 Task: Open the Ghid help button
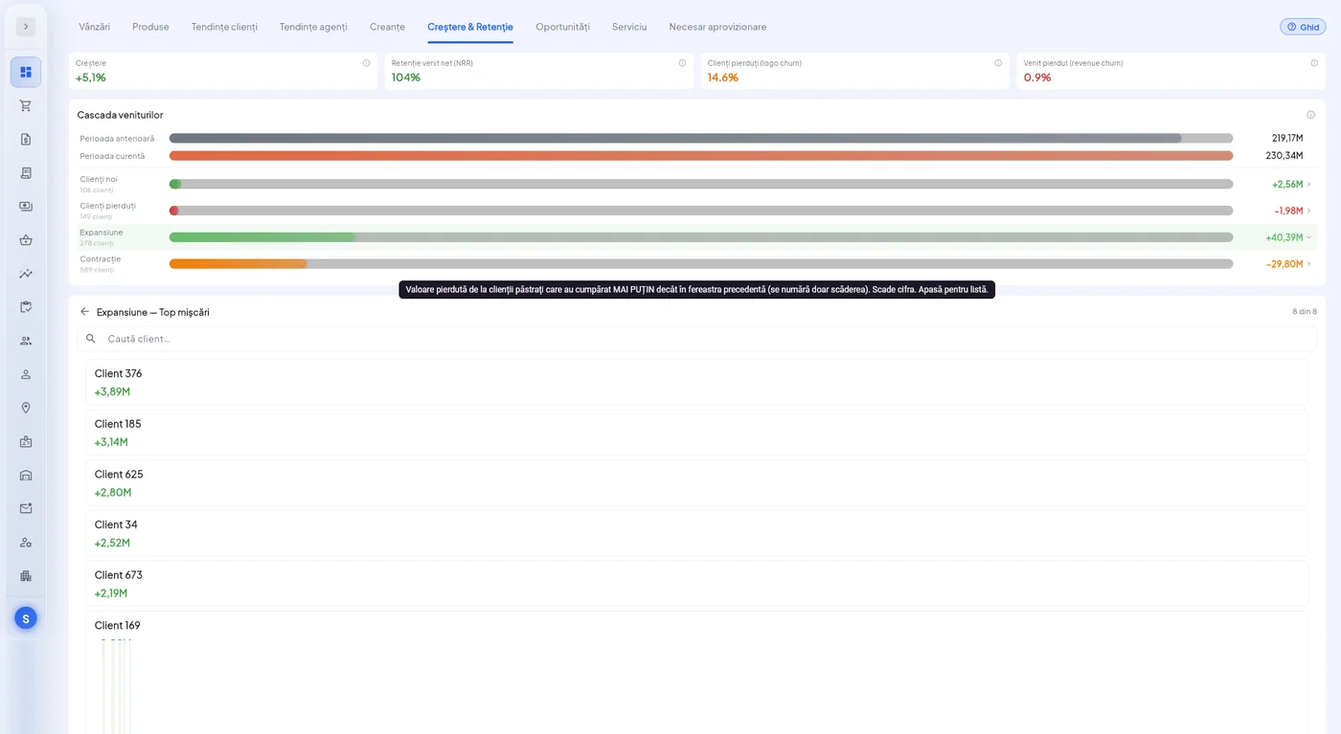(1303, 27)
